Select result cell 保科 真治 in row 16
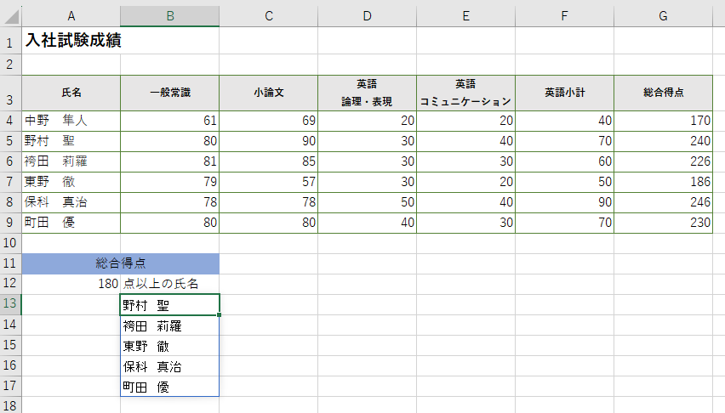Viewport: 725px width, 413px height. 169,366
